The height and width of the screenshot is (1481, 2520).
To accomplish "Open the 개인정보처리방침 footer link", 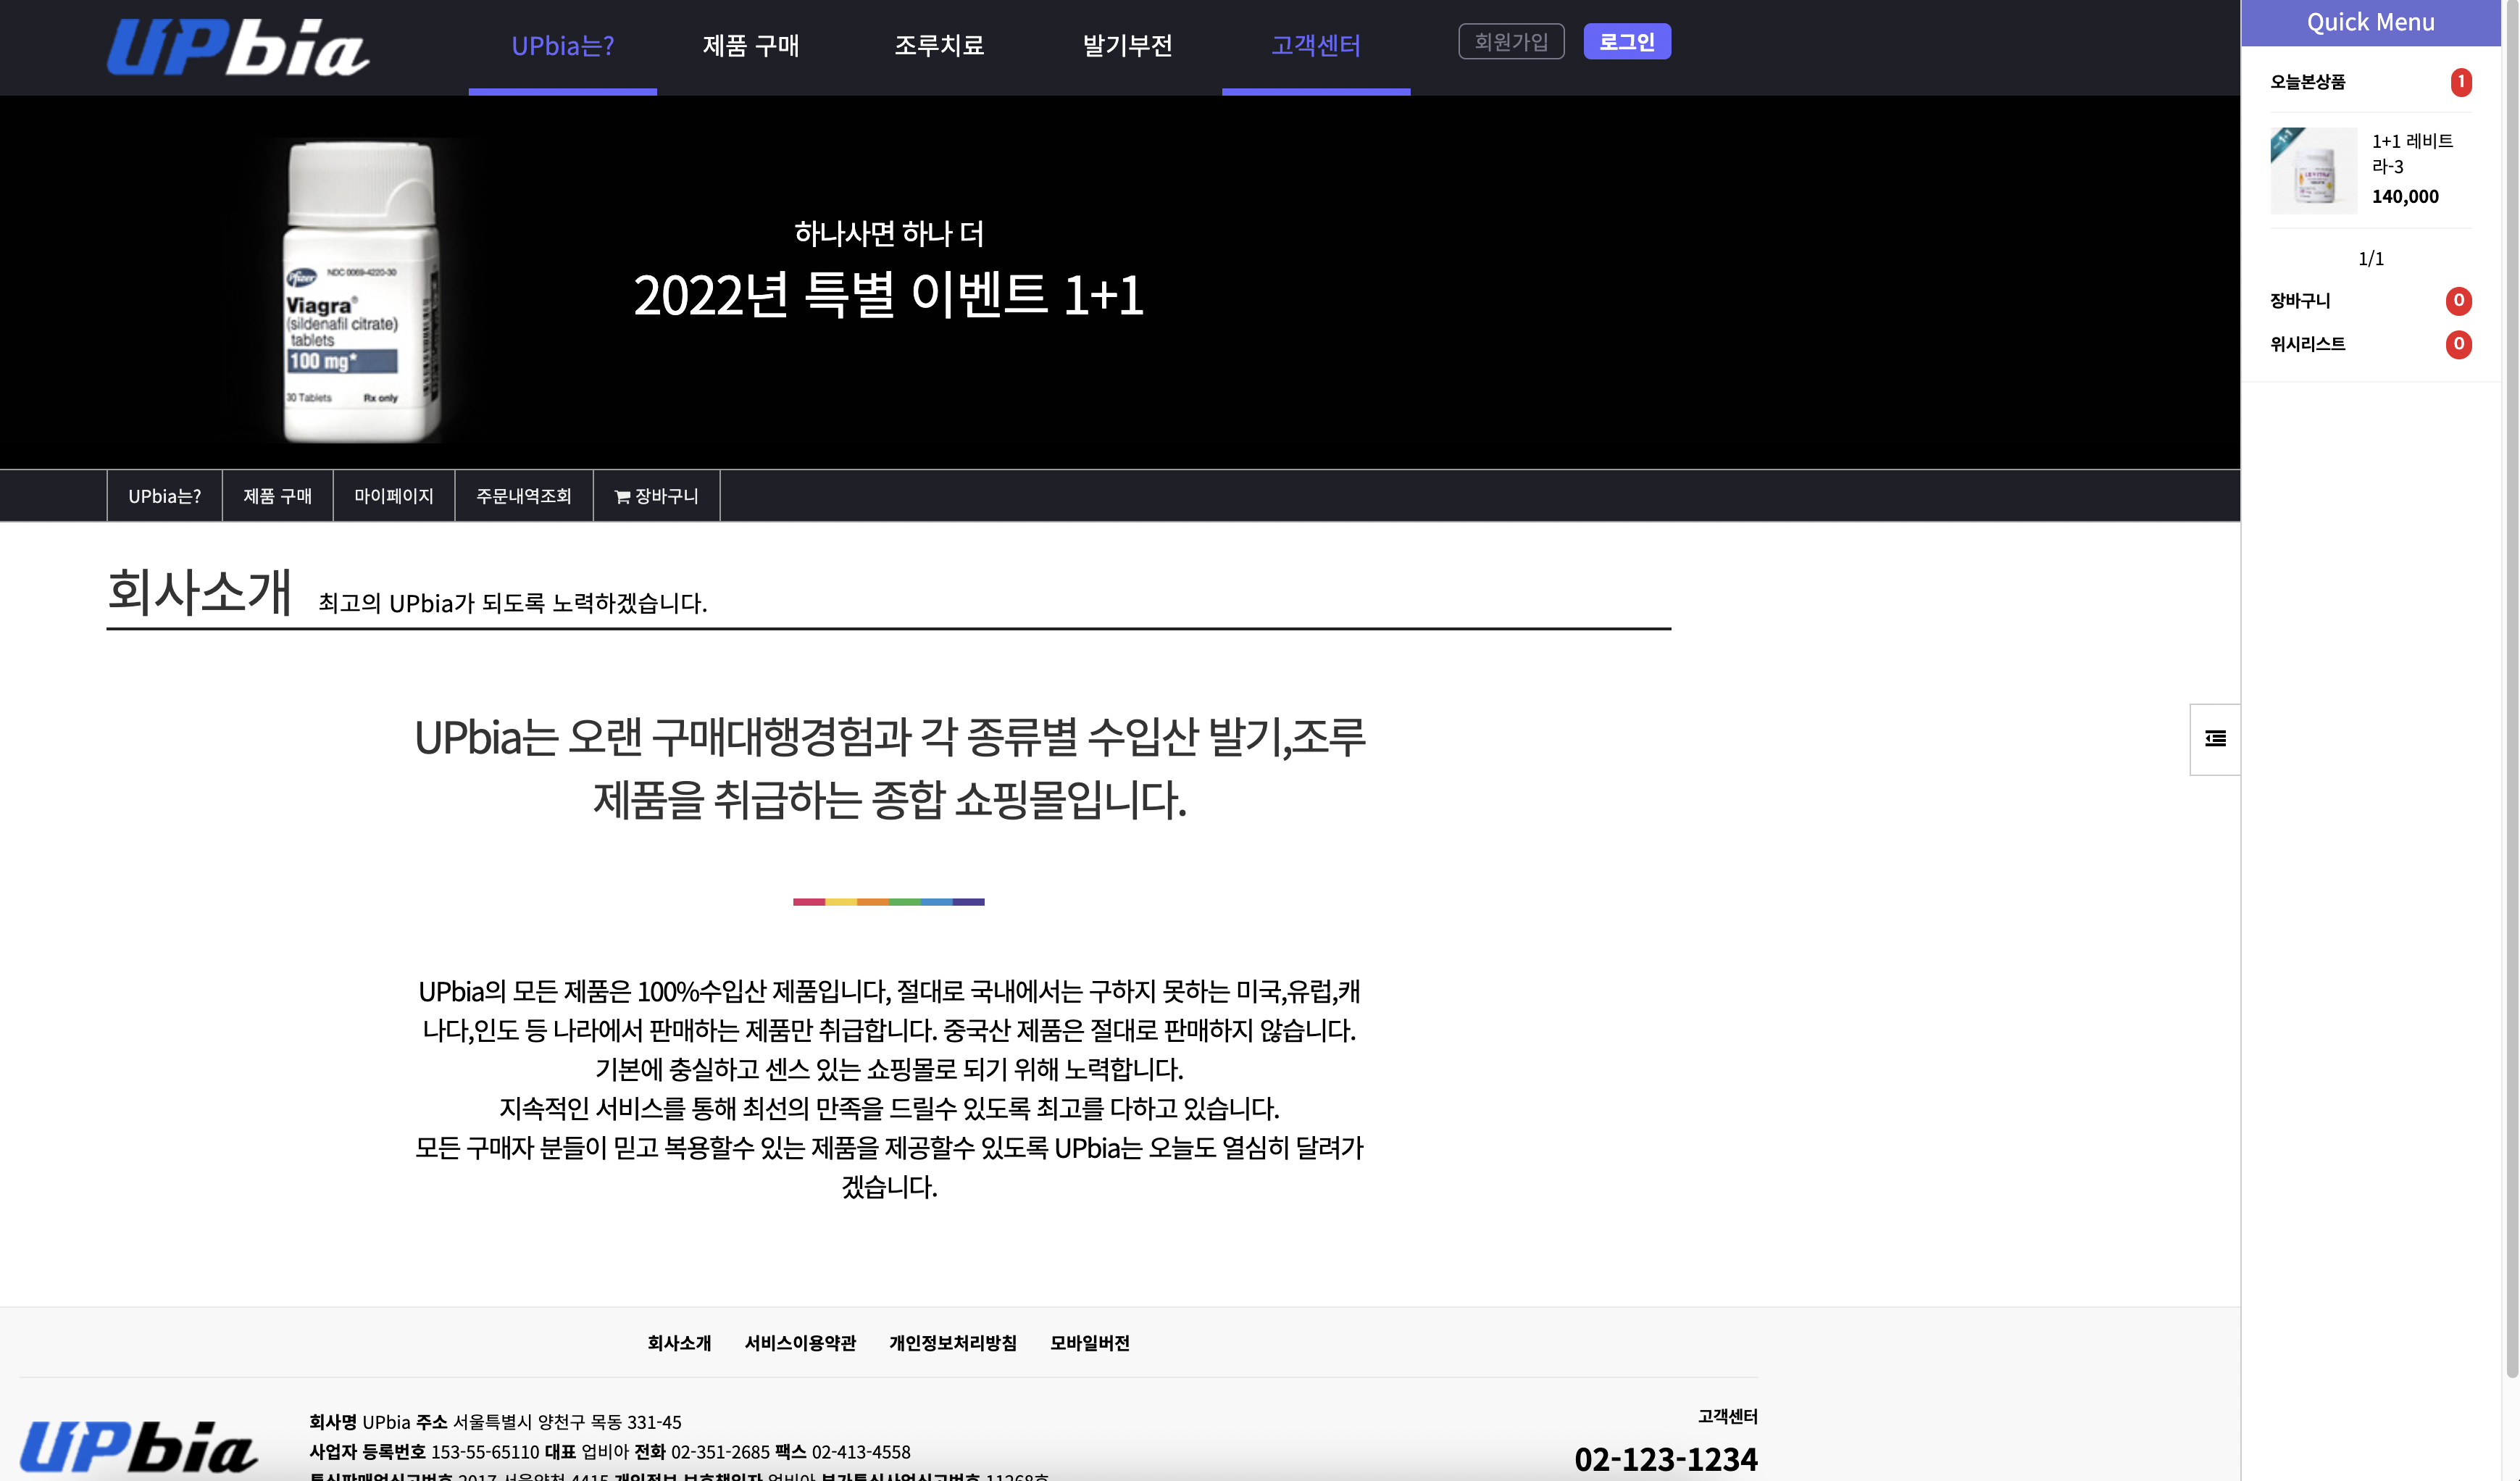I will click(952, 1343).
